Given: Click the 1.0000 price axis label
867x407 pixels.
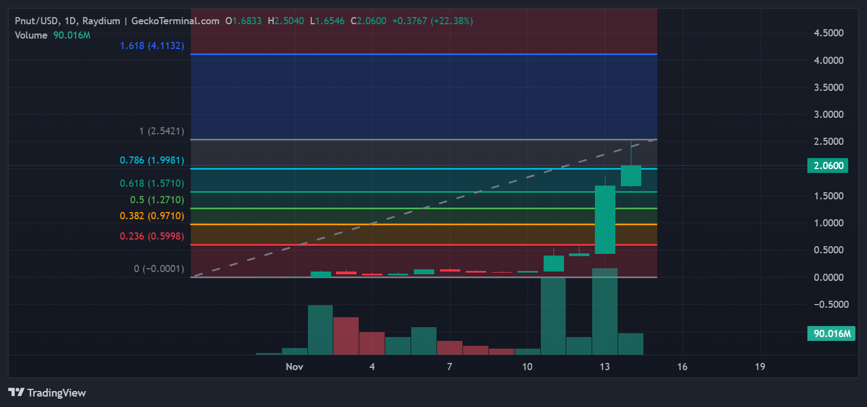Looking at the screenshot, I should click(829, 223).
